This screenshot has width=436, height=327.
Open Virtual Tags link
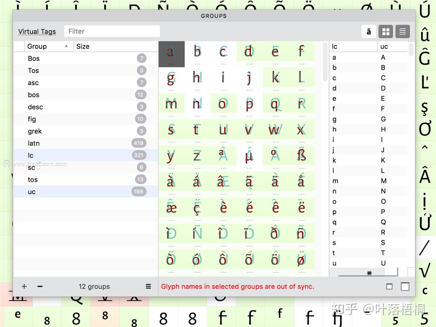click(37, 31)
